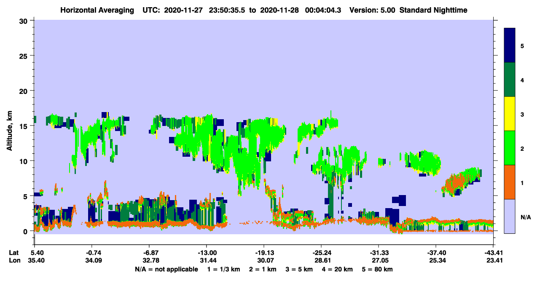Image resolution: width=548 pixels, height=281 pixels.
Task: Click the bright green color bar segment labeled 2
Action: click(x=510, y=148)
